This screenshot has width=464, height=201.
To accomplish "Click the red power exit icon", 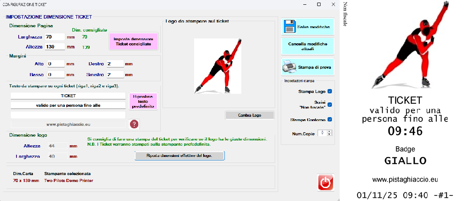I will pyautogui.click(x=325, y=182).
